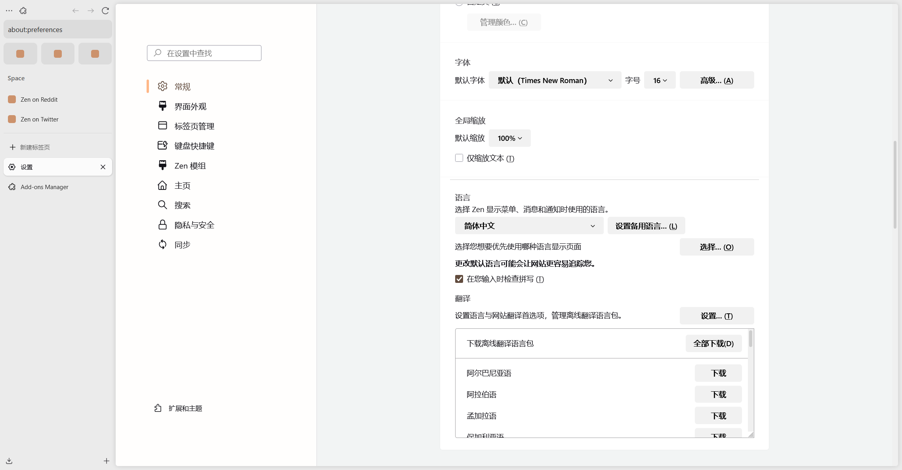Click the 主页 house icon
This screenshot has width=902, height=470.
click(162, 185)
